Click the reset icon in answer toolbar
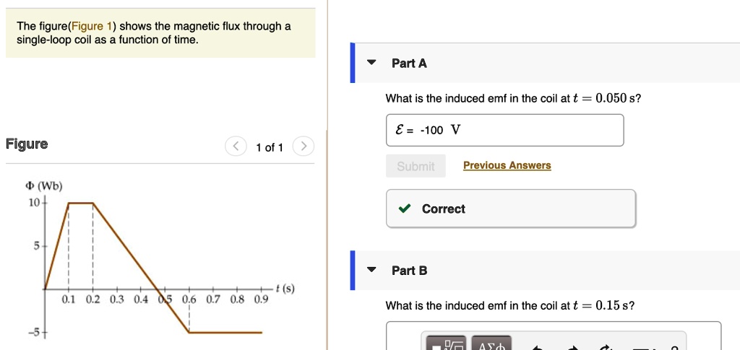Viewport: 740px width, 350px height. pos(606,347)
